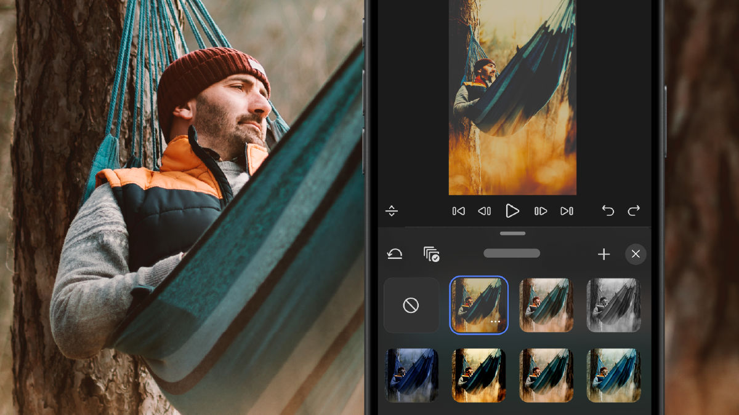739x415 pixels.
Task: Tap the filter category name pill
Action: 512,253
